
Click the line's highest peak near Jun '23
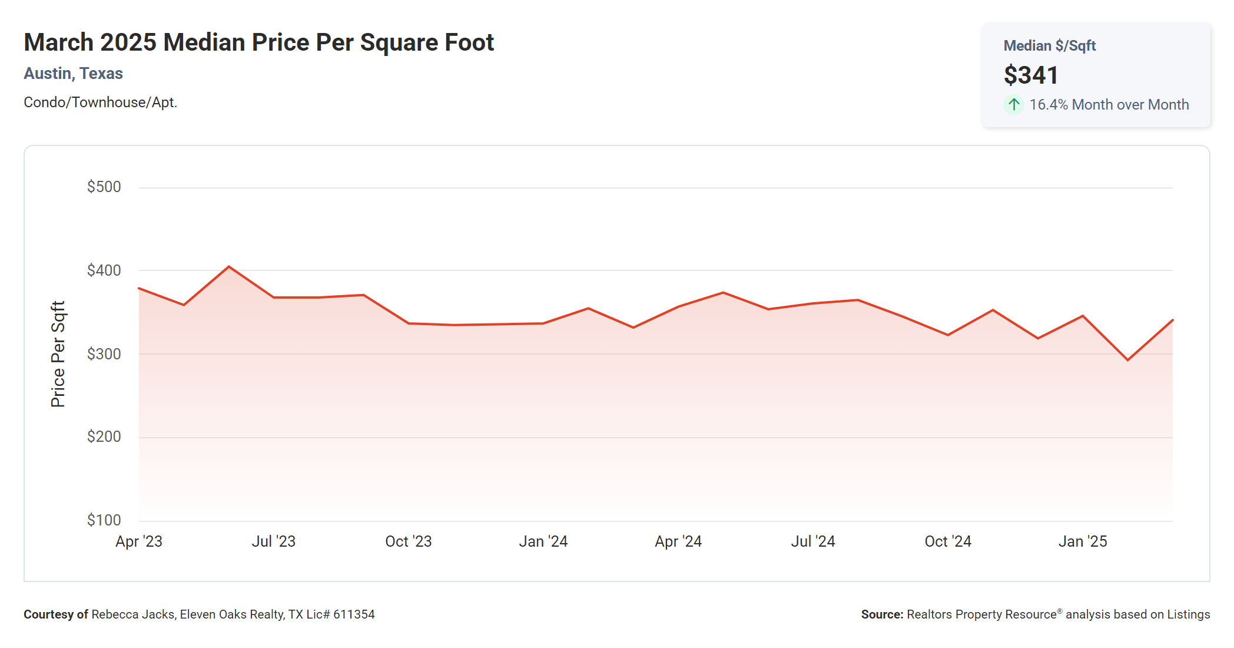pyautogui.click(x=229, y=267)
